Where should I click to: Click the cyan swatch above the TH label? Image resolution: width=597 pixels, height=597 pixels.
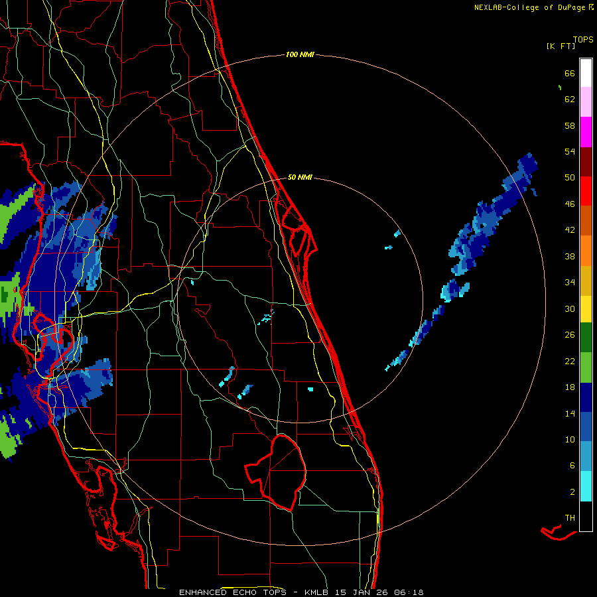click(586, 486)
